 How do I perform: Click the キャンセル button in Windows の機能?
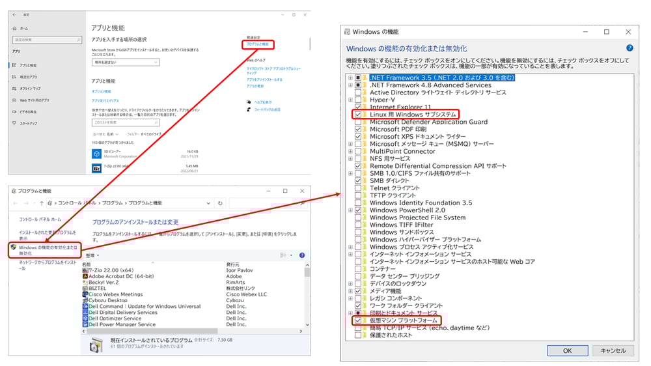pyautogui.click(x=613, y=350)
